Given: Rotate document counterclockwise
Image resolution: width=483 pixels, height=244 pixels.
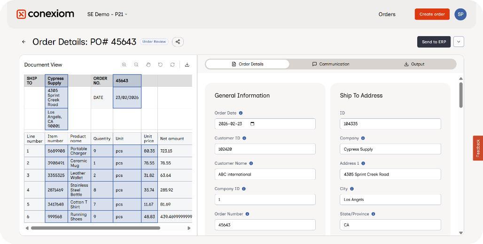Looking at the screenshot, I should tap(160, 65).
